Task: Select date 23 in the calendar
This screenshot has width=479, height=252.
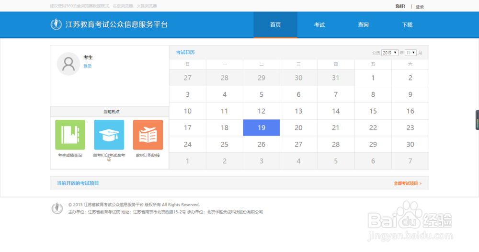Action: [x=411, y=128]
